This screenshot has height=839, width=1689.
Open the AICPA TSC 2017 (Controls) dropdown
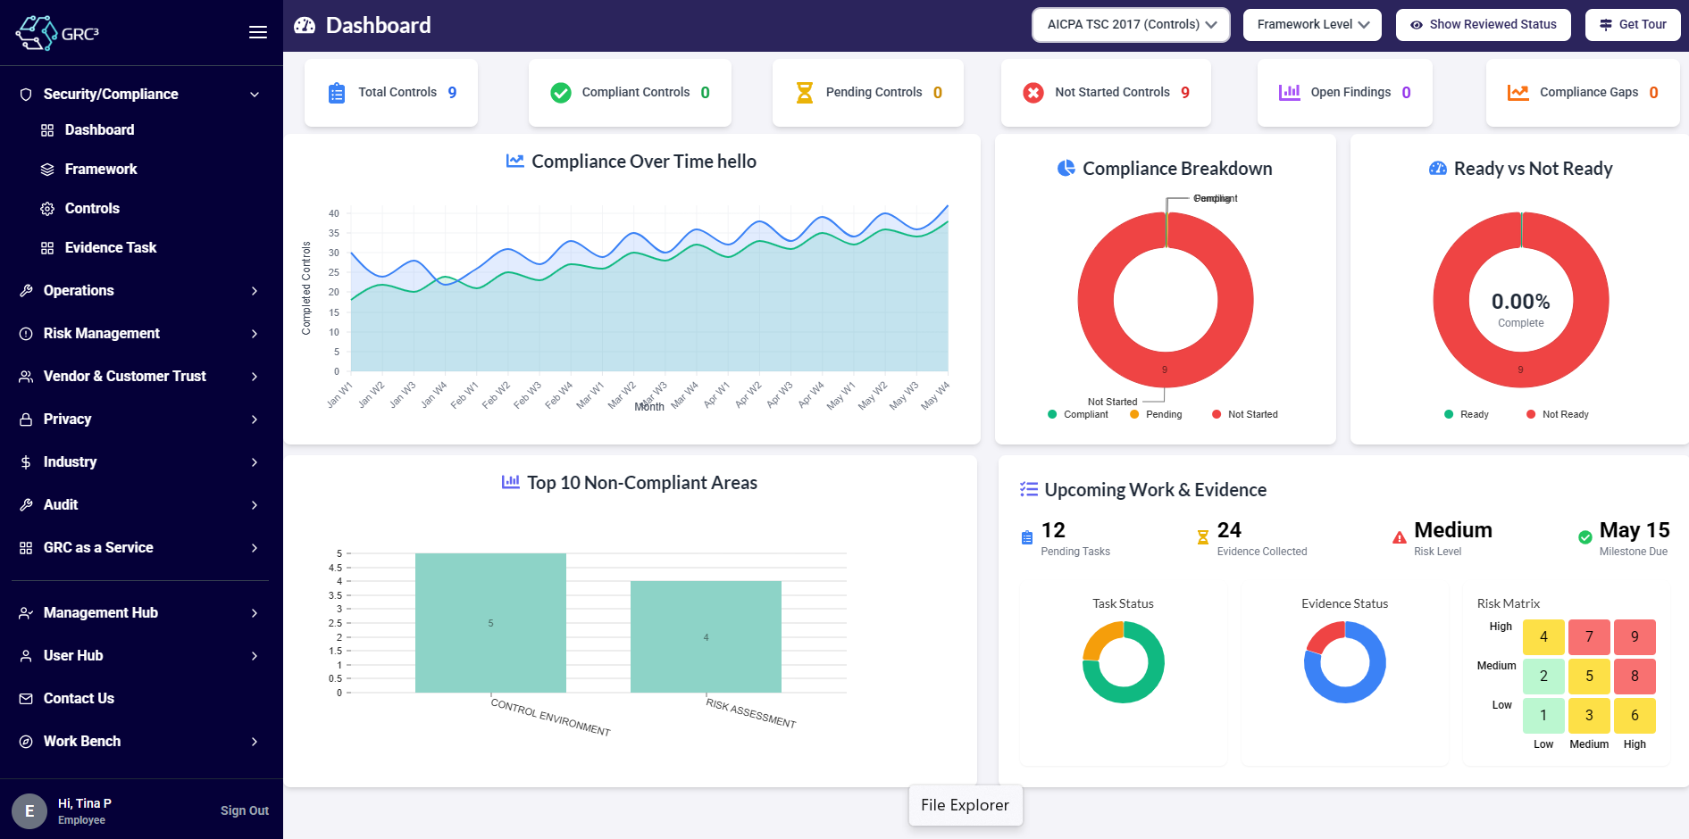coord(1130,24)
